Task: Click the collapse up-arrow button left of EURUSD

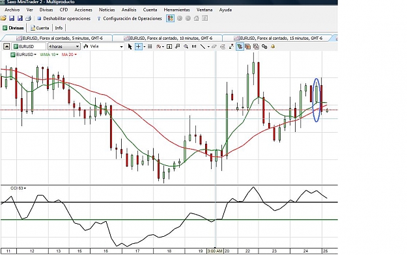Action: [x=7, y=46]
